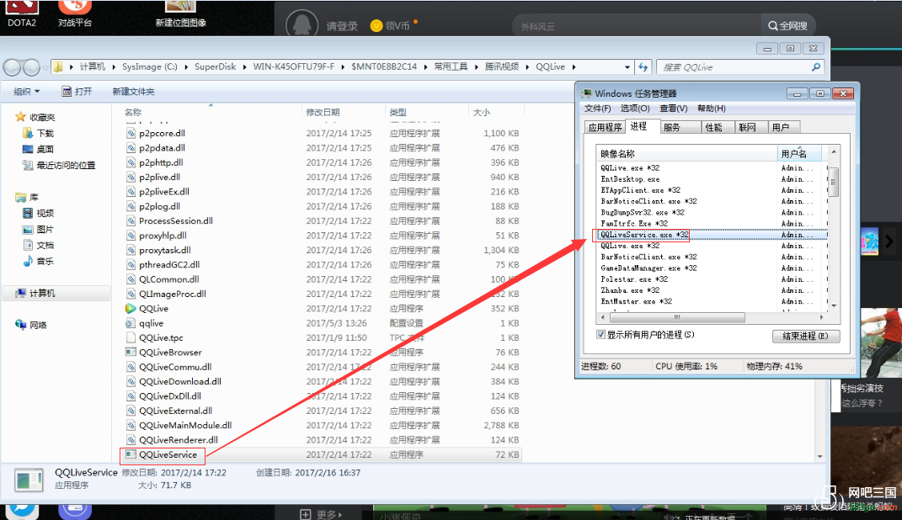Click the Explorer back navigation arrow
This screenshot has width=902, height=520.
pyautogui.click(x=12, y=67)
